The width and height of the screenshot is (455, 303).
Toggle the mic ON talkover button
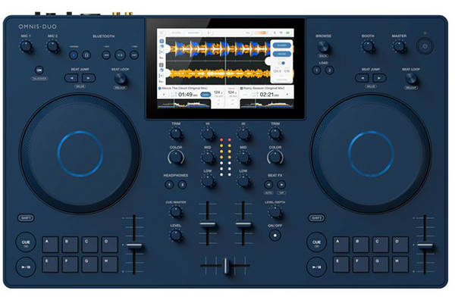39,70
